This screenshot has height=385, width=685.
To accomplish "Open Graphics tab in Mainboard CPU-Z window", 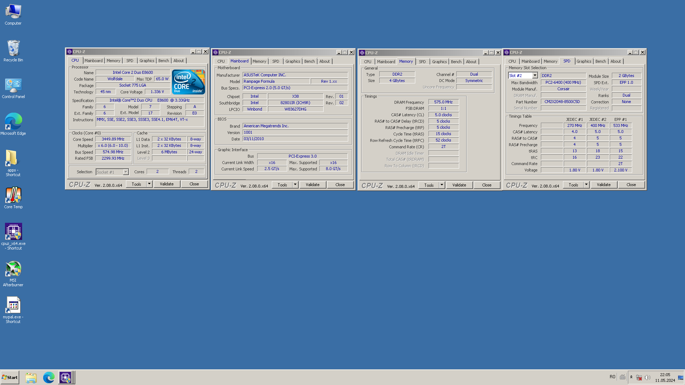I will coord(293,61).
